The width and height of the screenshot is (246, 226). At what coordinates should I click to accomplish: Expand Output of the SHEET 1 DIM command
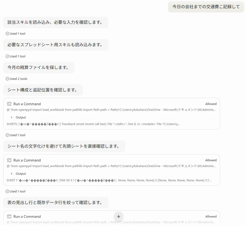pyautogui.click(x=18, y=174)
